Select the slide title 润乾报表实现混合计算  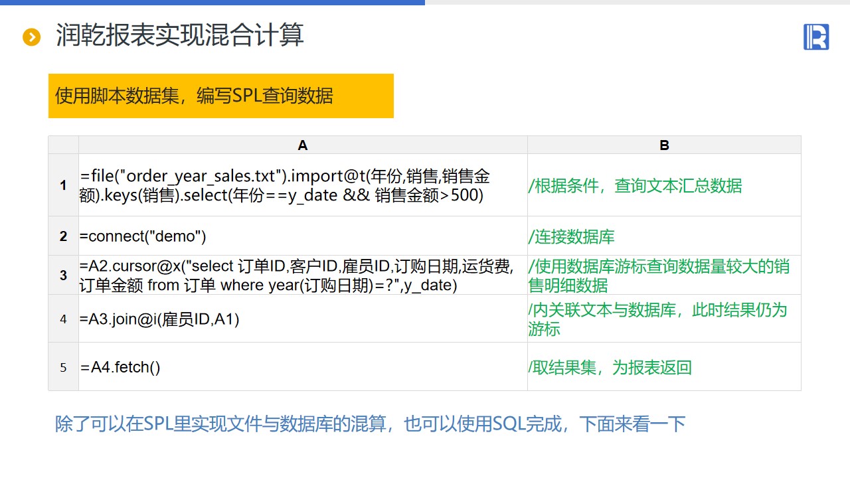[x=180, y=35]
